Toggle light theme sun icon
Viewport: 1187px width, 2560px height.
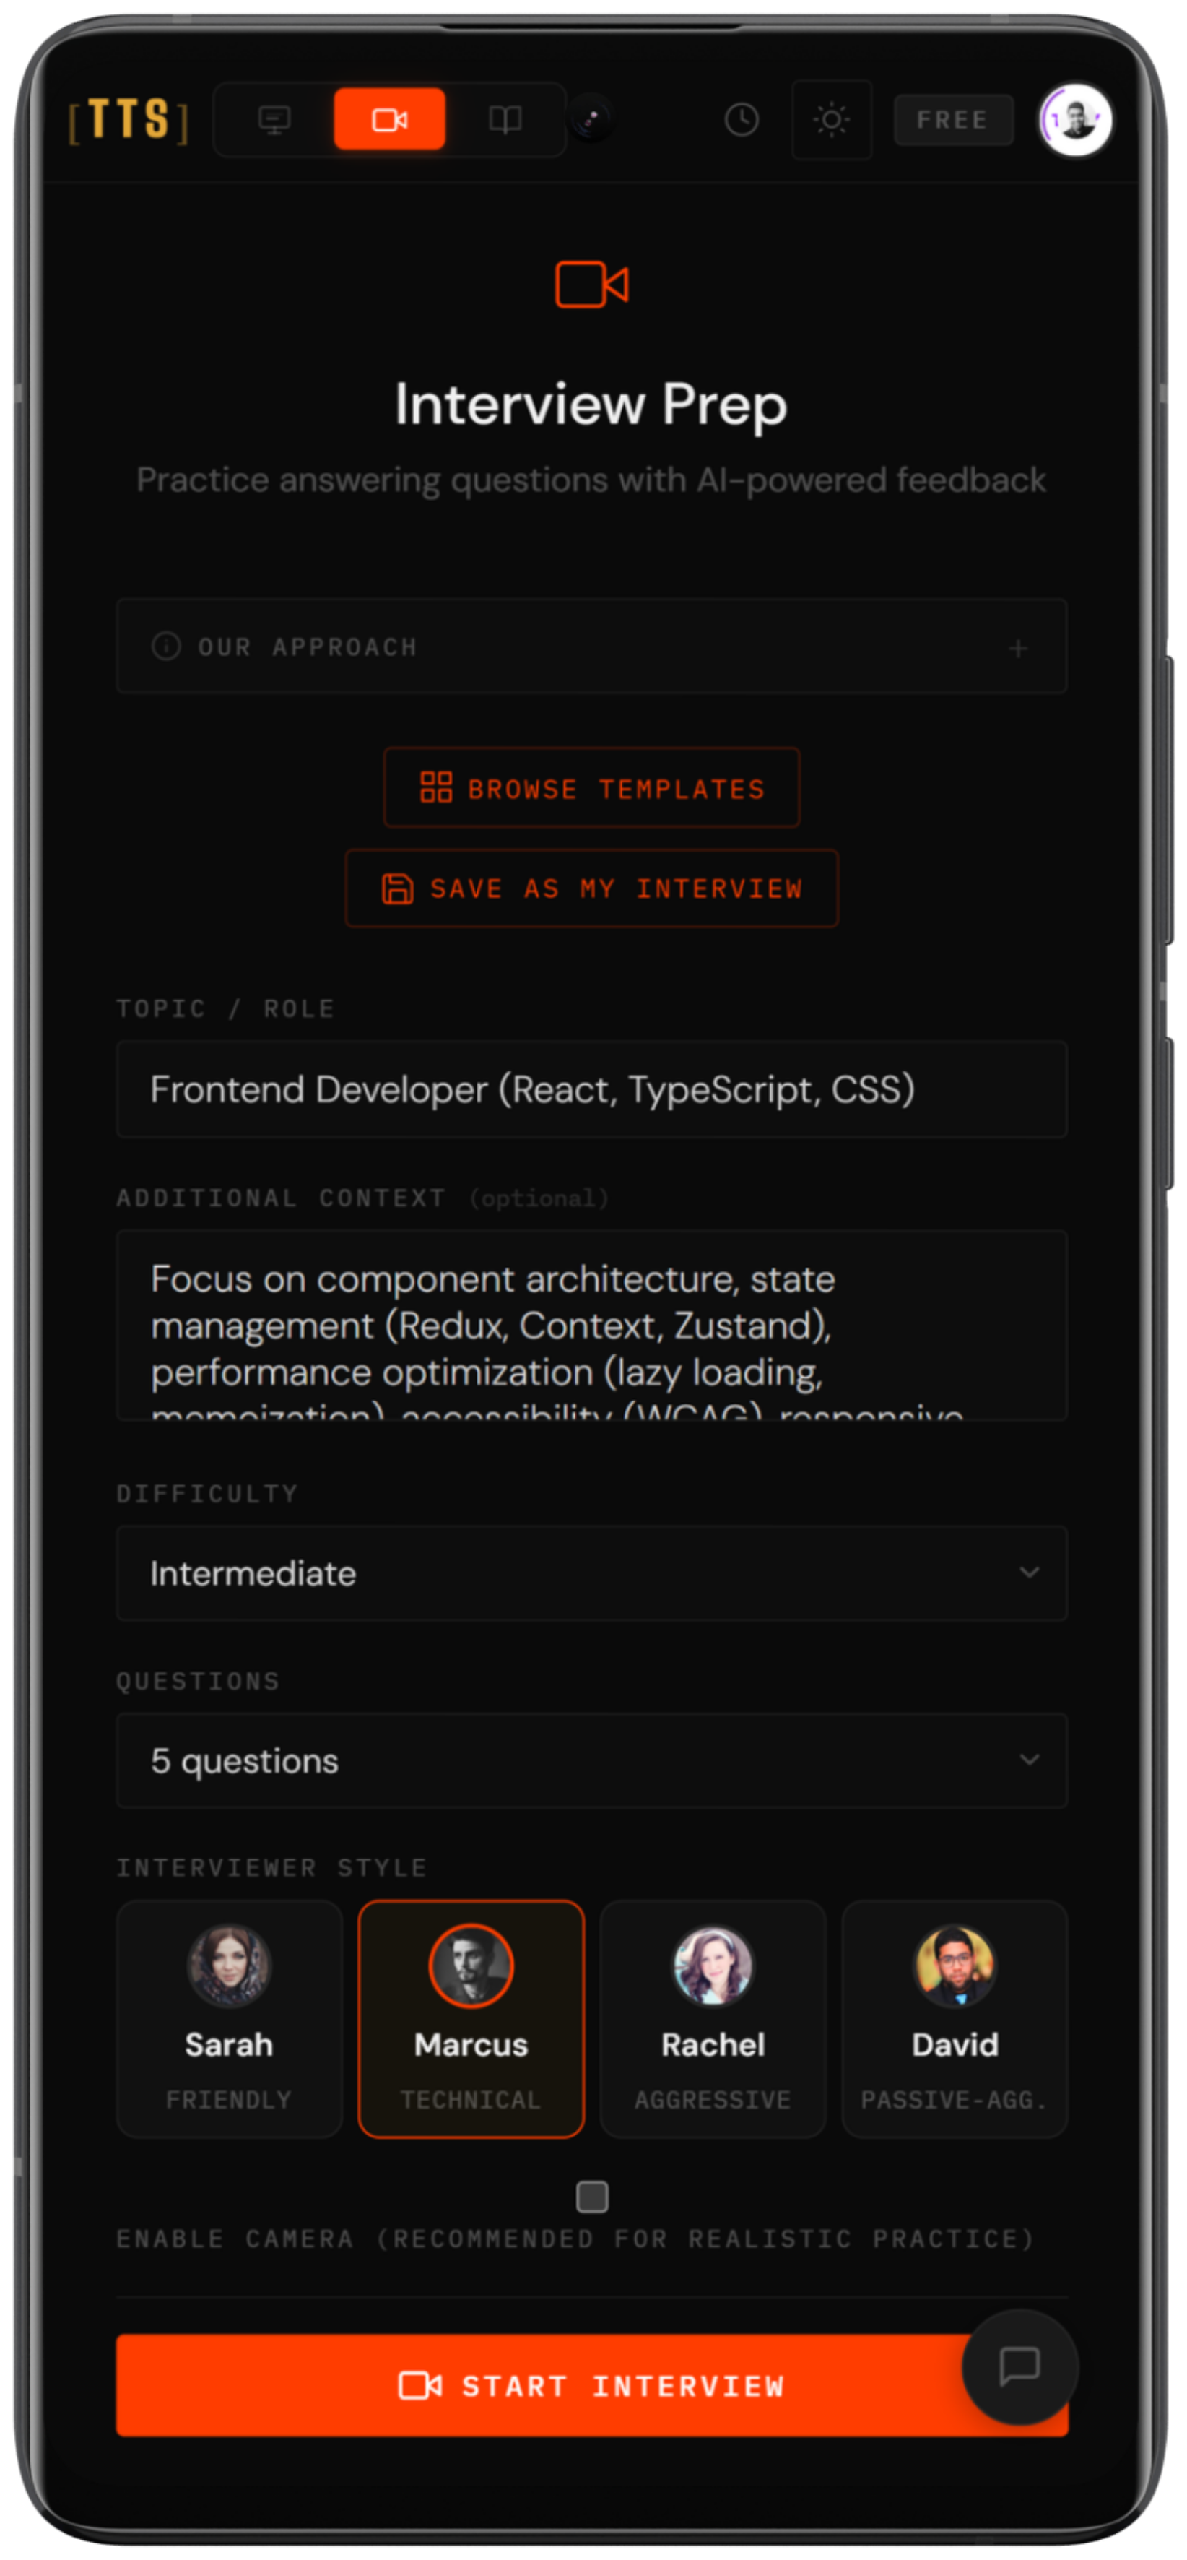[831, 119]
